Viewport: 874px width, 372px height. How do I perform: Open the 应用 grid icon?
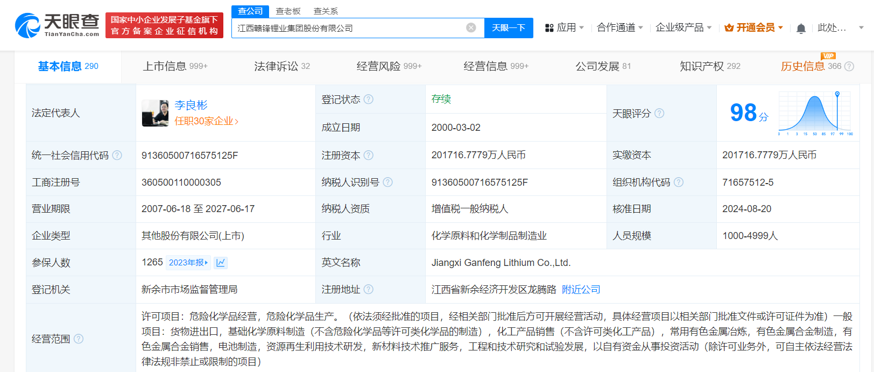(549, 27)
